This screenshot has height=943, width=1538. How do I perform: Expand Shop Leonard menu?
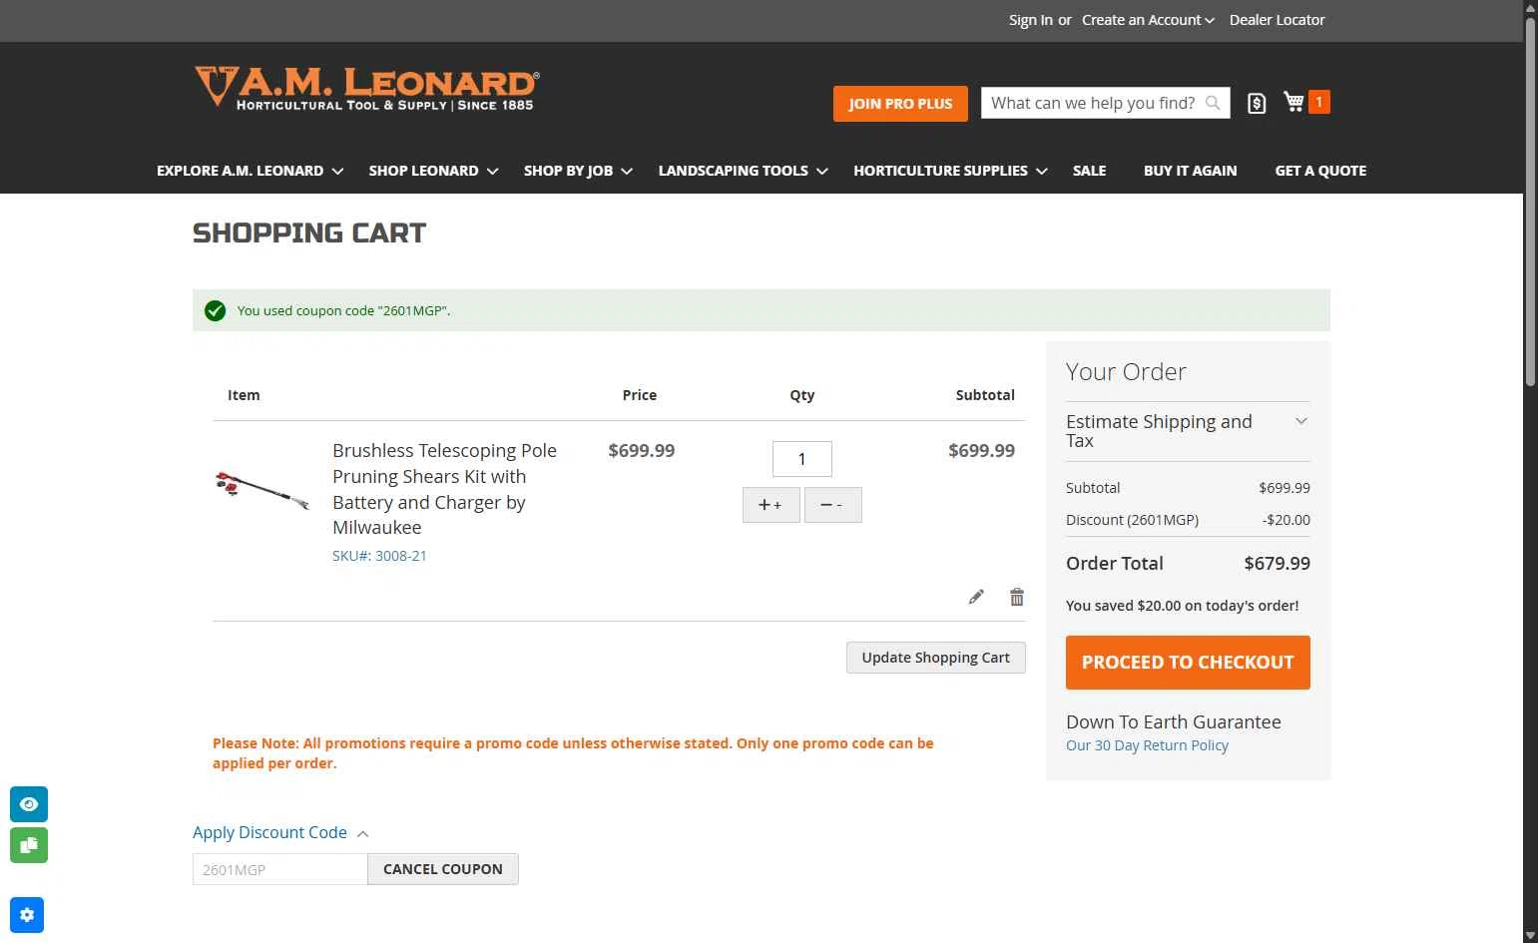pyautogui.click(x=433, y=171)
